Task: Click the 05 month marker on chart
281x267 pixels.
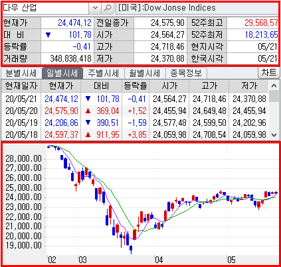Action: [231, 260]
